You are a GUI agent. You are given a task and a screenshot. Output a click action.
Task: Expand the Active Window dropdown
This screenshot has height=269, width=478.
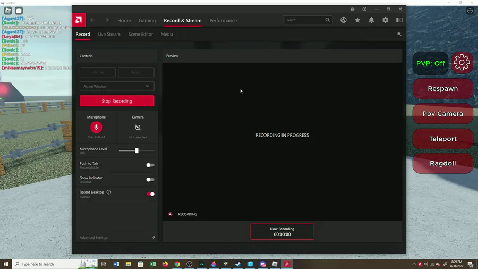pos(117,86)
